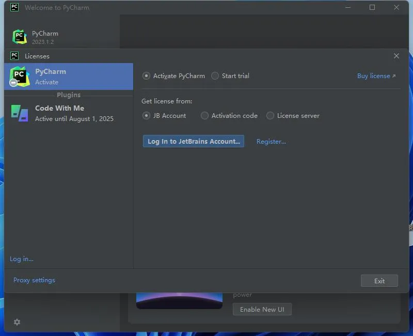
Task: Click PyCharm logo in Welcome window sidebar
Action: pyautogui.click(x=20, y=37)
